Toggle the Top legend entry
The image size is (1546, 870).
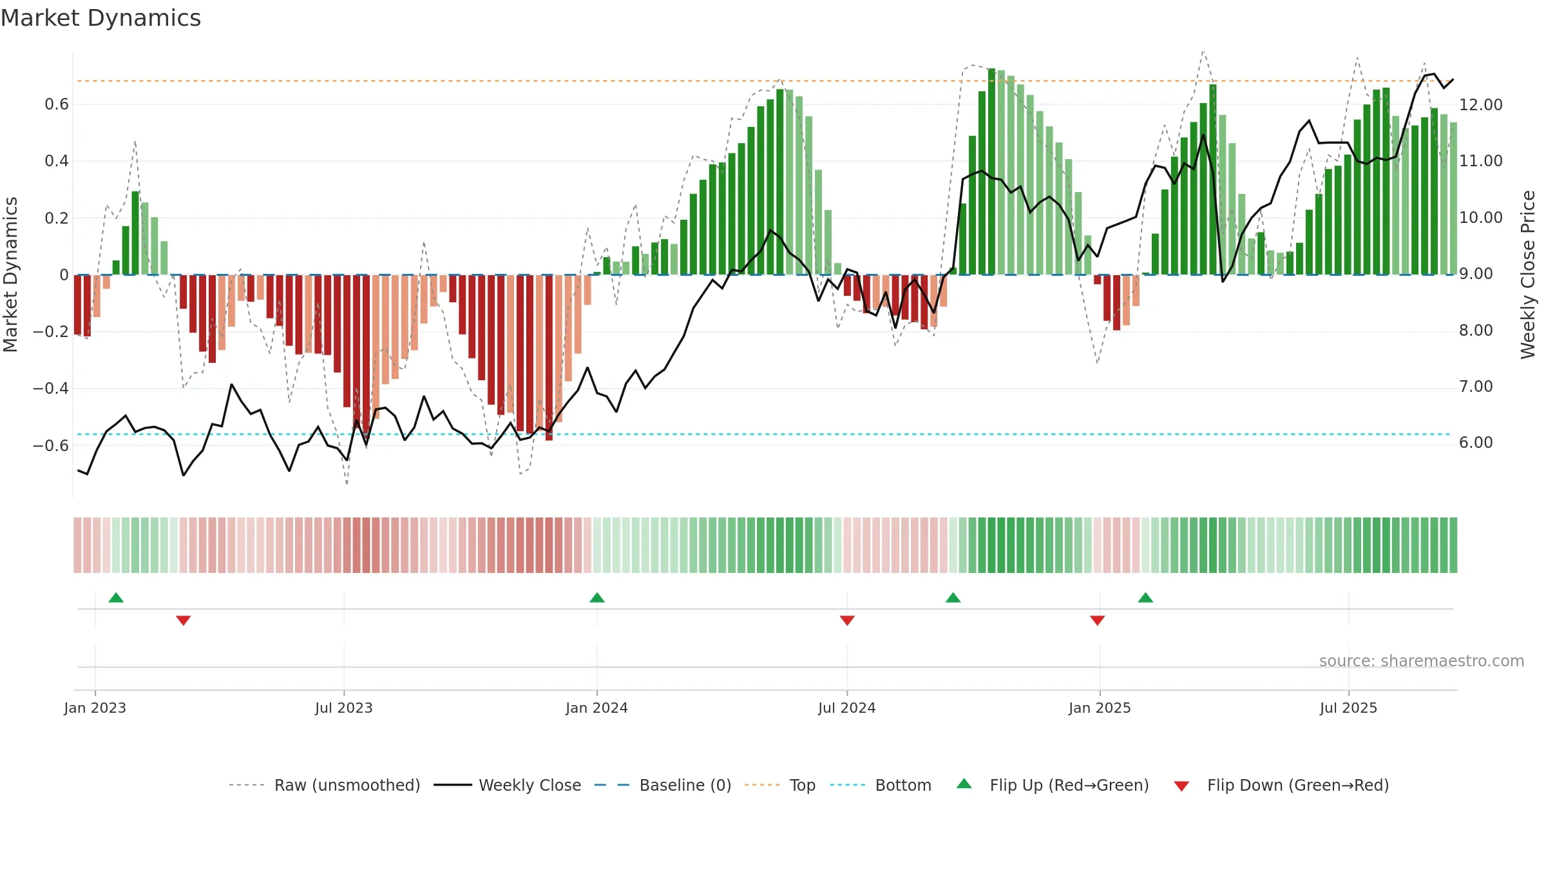point(780,786)
